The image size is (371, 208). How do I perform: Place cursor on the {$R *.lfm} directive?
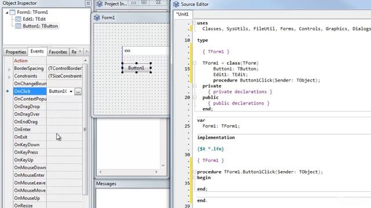pyautogui.click(x=210, y=149)
